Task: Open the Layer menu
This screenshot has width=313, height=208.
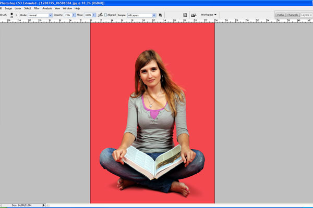Action: tap(18, 8)
